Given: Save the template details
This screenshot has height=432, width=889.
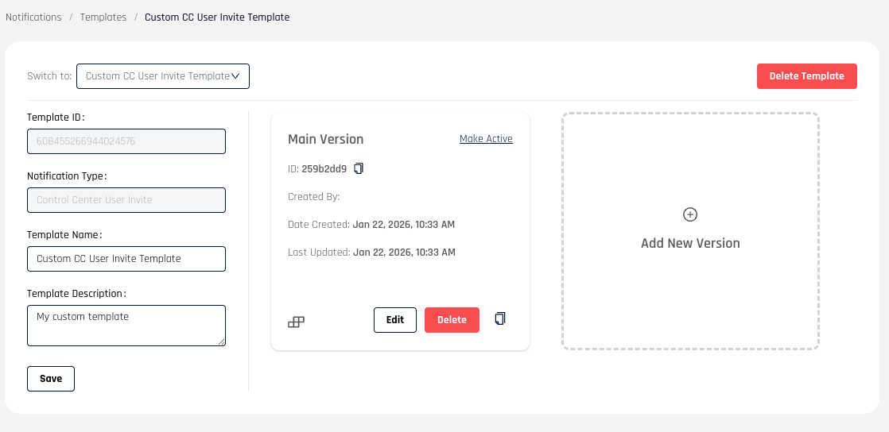Looking at the screenshot, I should pos(51,379).
